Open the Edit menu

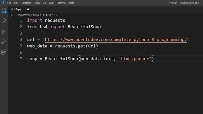pos(16,3)
